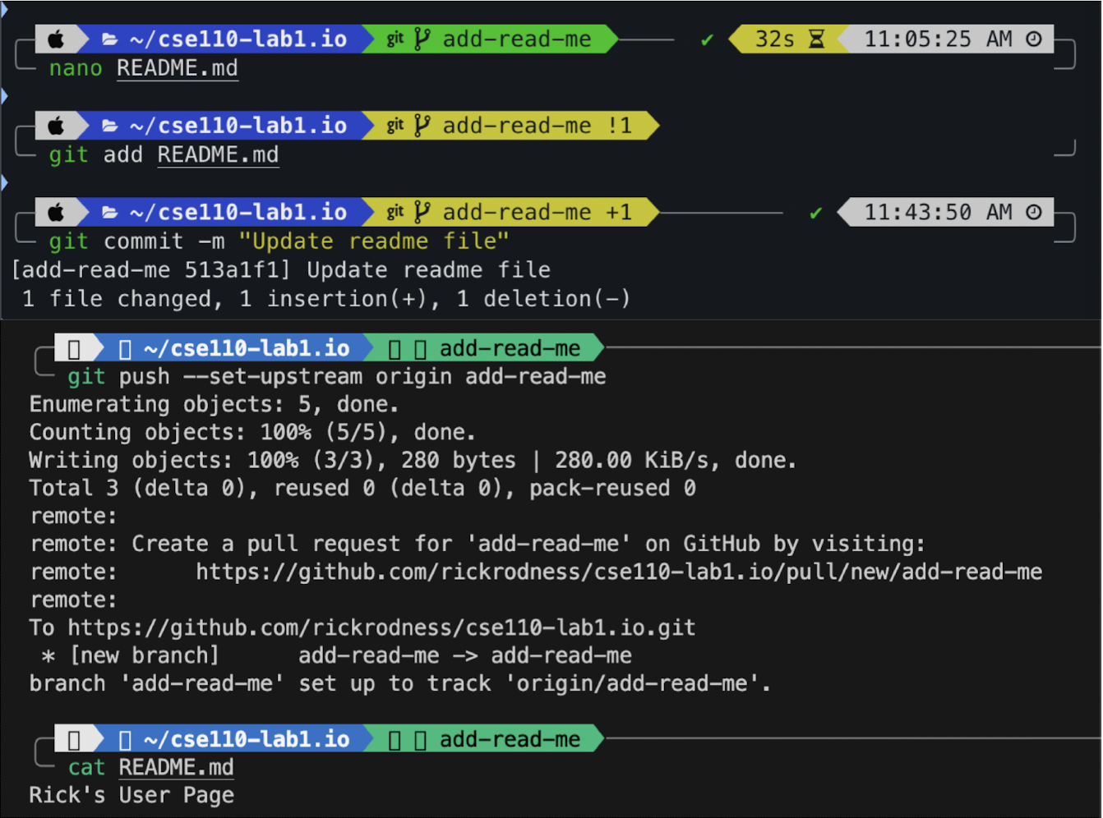Click the underlined README.md after cat command
Image resolution: width=1103 pixels, height=818 pixels.
[x=176, y=767]
